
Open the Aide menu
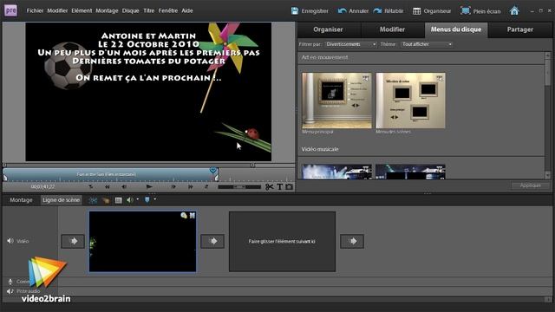(187, 10)
